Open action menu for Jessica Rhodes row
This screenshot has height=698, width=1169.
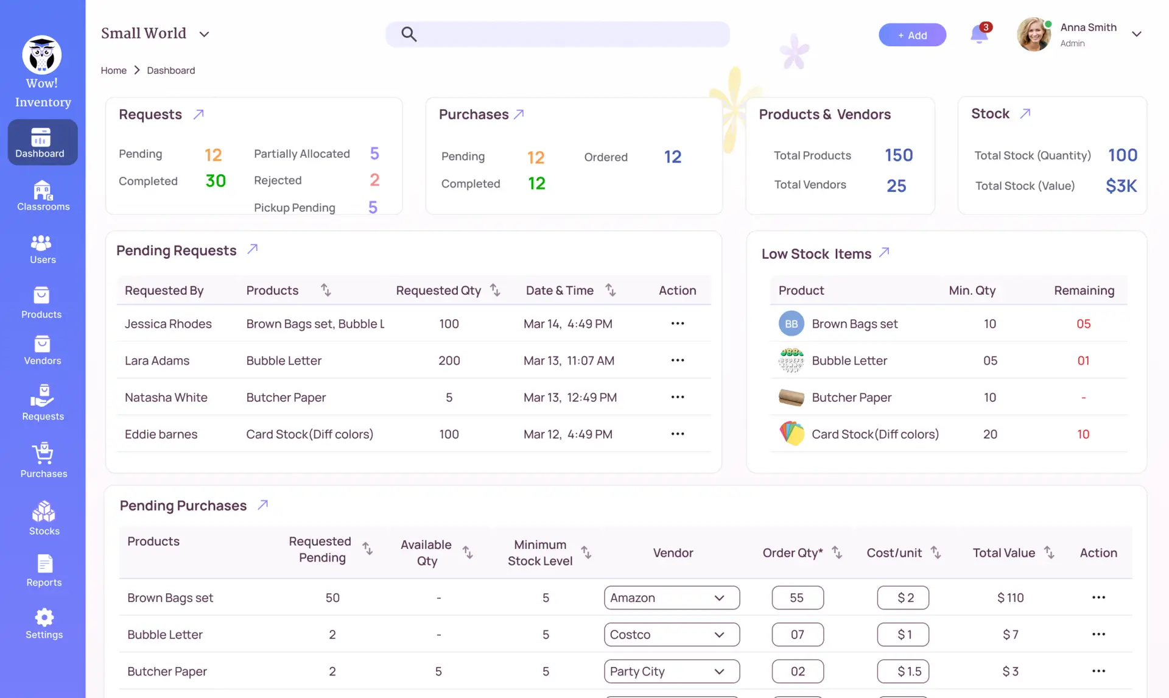point(677,323)
